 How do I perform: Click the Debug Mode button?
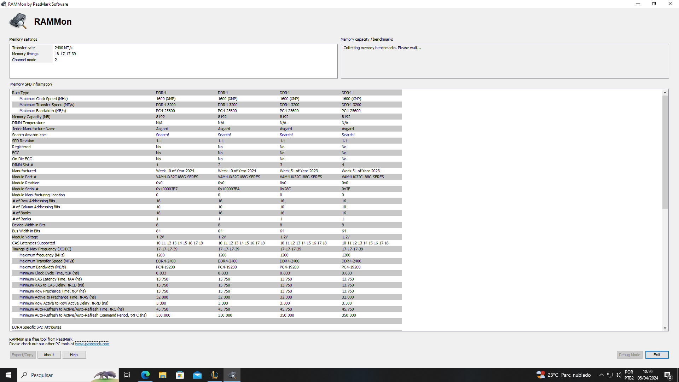click(x=629, y=355)
